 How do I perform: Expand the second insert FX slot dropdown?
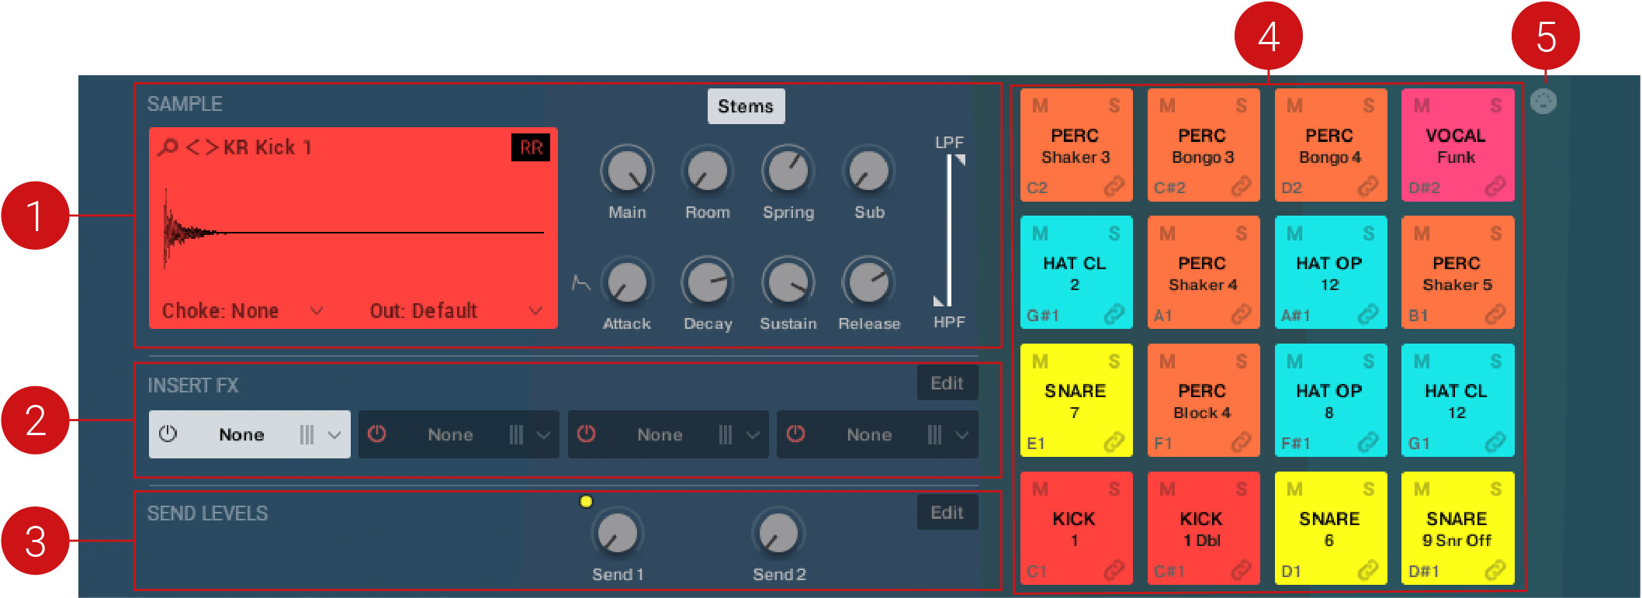pyautogui.click(x=543, y=435)
